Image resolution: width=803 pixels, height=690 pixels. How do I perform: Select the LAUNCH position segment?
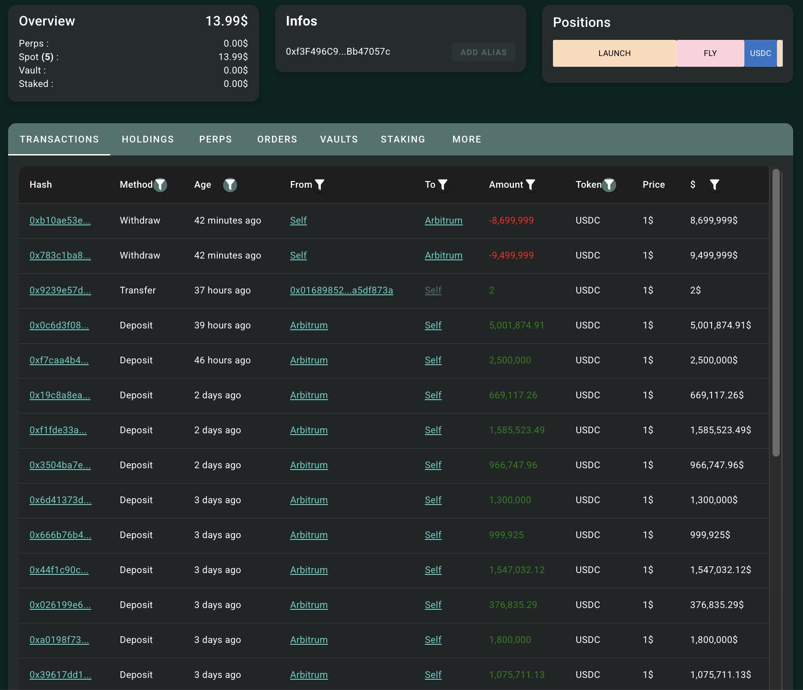(614, 53)
